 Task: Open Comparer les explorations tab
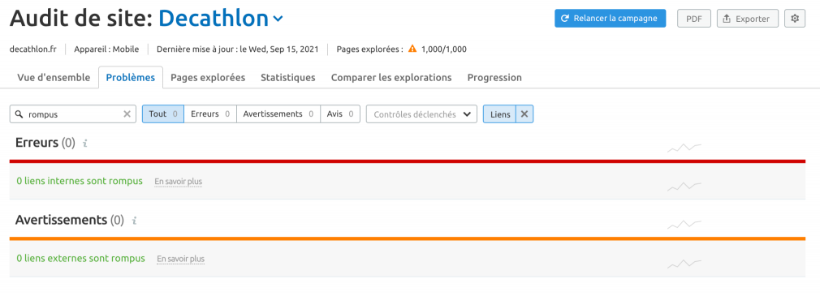391,77
